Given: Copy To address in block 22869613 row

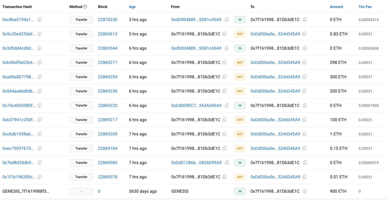Looking at the screenshot, I should 305,34.
